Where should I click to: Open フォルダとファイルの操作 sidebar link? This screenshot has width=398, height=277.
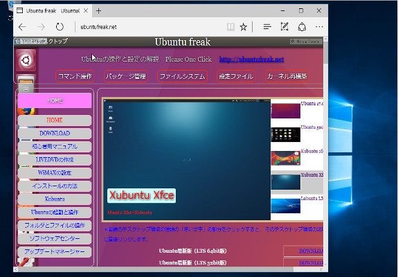click(55, 226)
